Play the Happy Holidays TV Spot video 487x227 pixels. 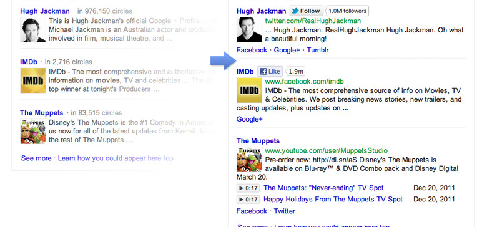(x=247, y=200)
